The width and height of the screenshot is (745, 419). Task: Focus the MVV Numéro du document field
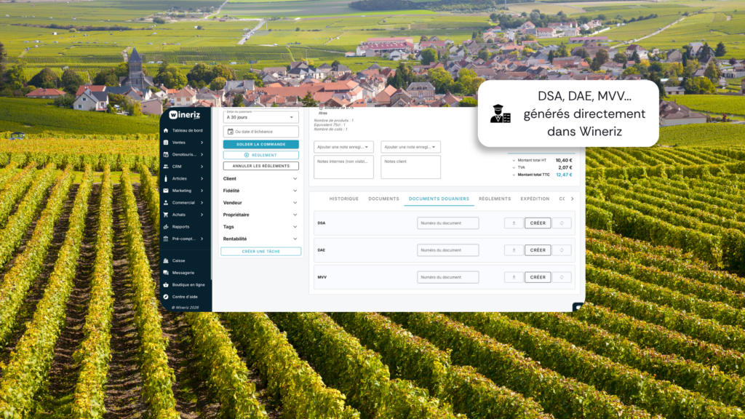(x=448, y=277)
